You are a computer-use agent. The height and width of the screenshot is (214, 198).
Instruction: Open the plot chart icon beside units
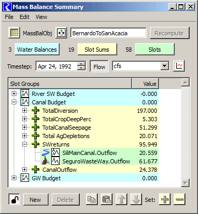tap(179, 66)
